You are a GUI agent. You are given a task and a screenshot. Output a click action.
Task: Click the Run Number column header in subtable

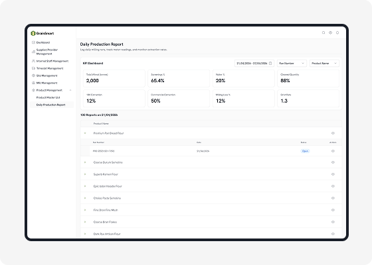[x=98, y=142]
